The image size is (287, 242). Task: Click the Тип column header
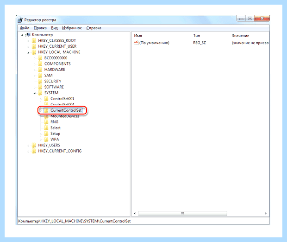(x=196, y=36)
